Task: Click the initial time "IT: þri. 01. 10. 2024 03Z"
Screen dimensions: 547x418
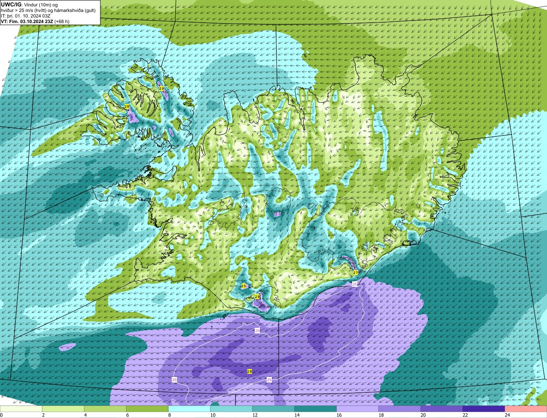Action: 26,15
